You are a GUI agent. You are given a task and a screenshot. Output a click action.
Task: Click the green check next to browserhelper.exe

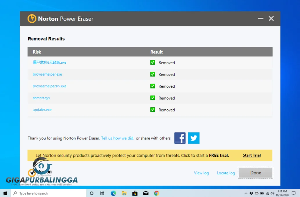(x=153, y=74)
